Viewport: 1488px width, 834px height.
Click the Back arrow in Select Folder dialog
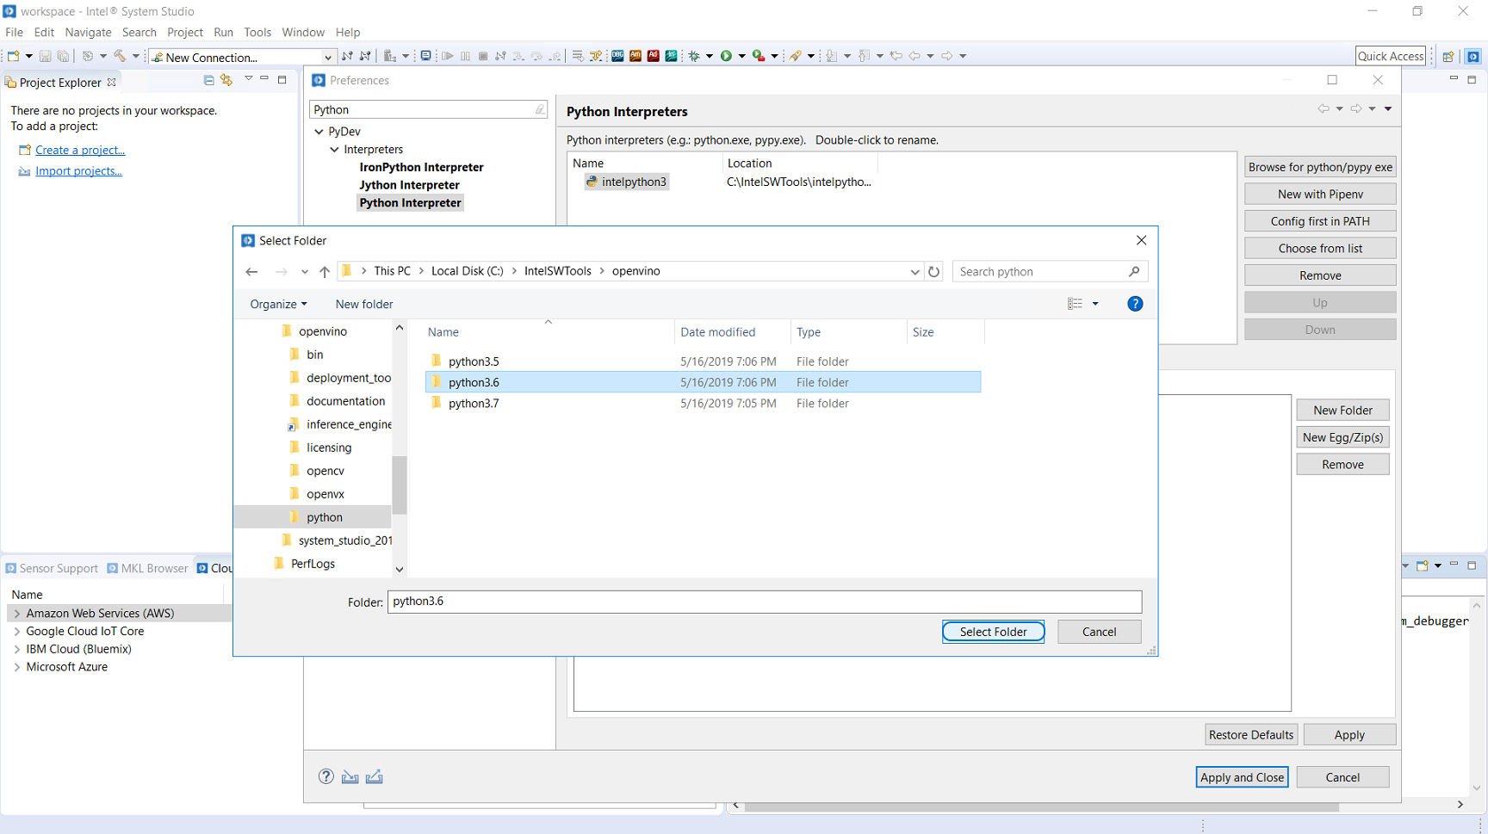pyautogui.click(x=251, y=272)
